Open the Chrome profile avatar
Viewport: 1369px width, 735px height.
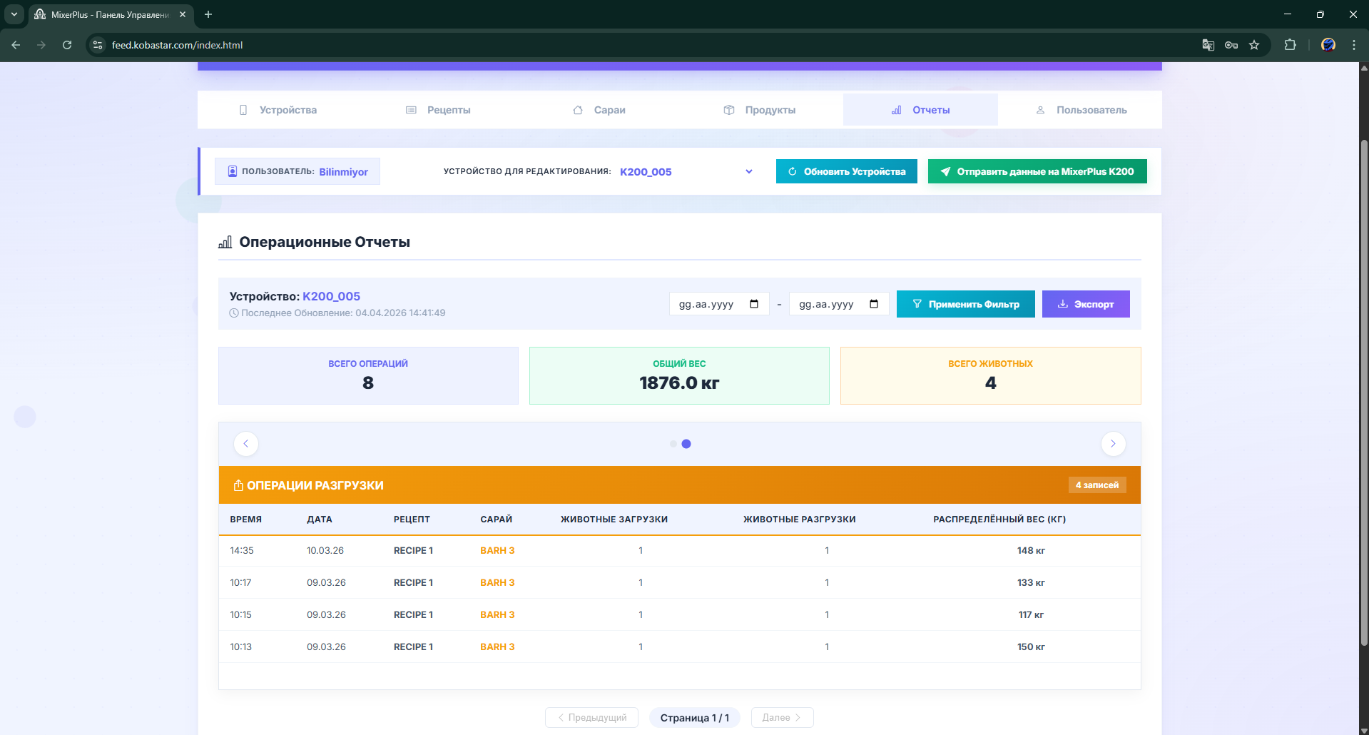1328,45
